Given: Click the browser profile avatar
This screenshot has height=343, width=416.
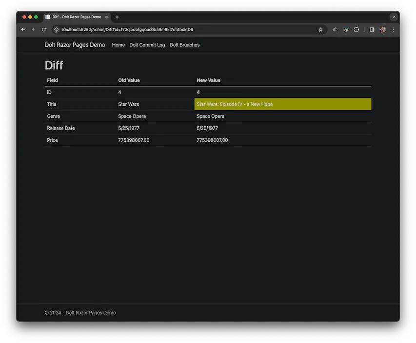Looking at the screenshot, I should point(382,29).
